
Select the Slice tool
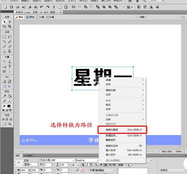[x=9, y=82]
